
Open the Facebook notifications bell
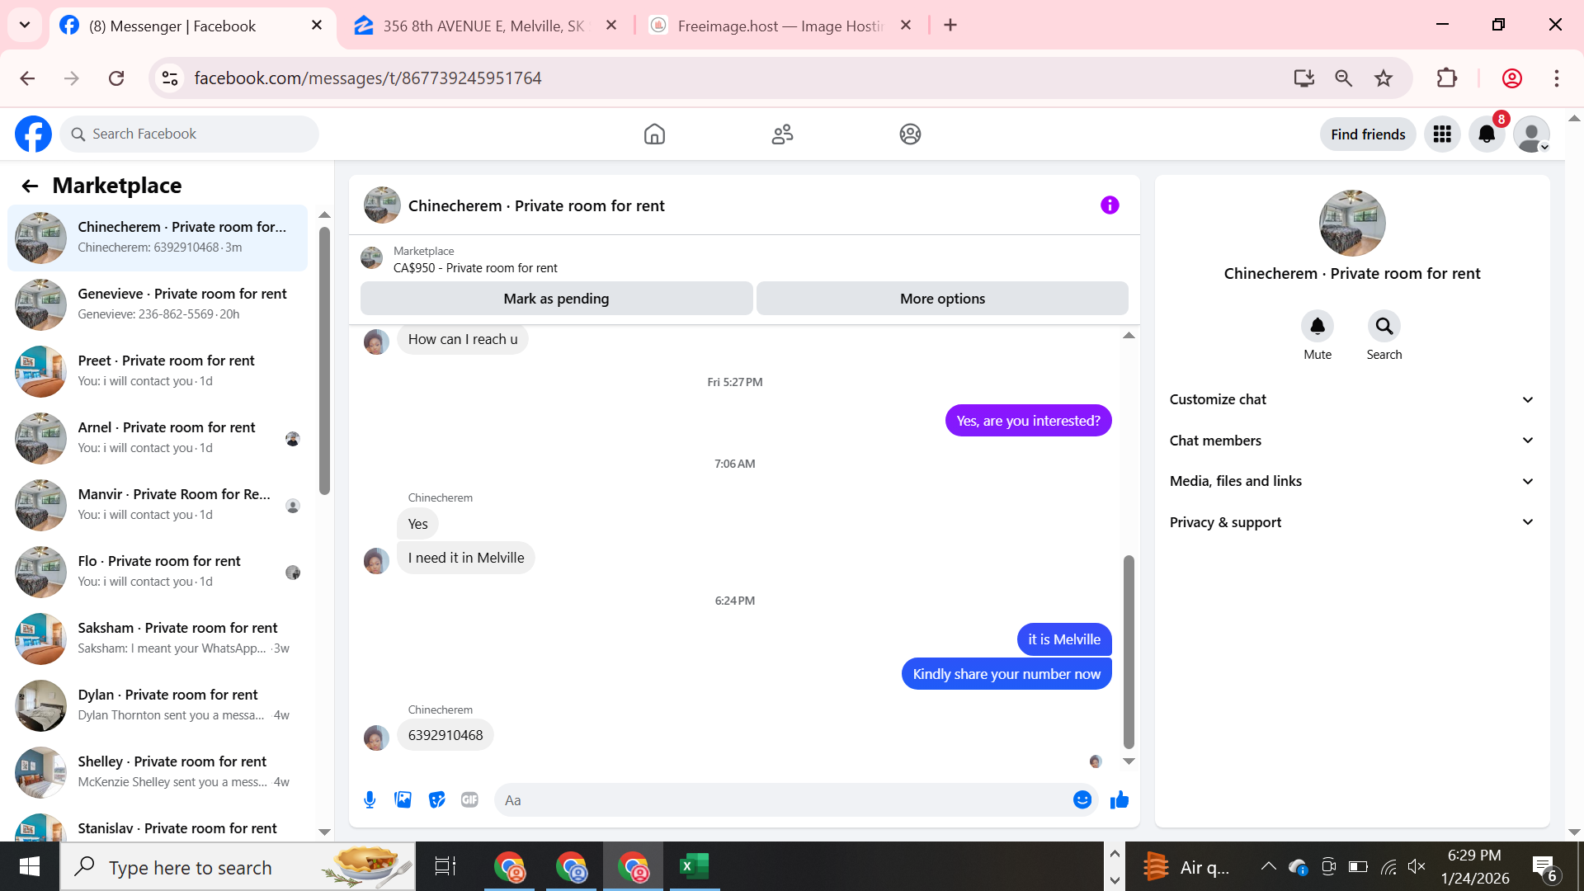point(1487,134)
